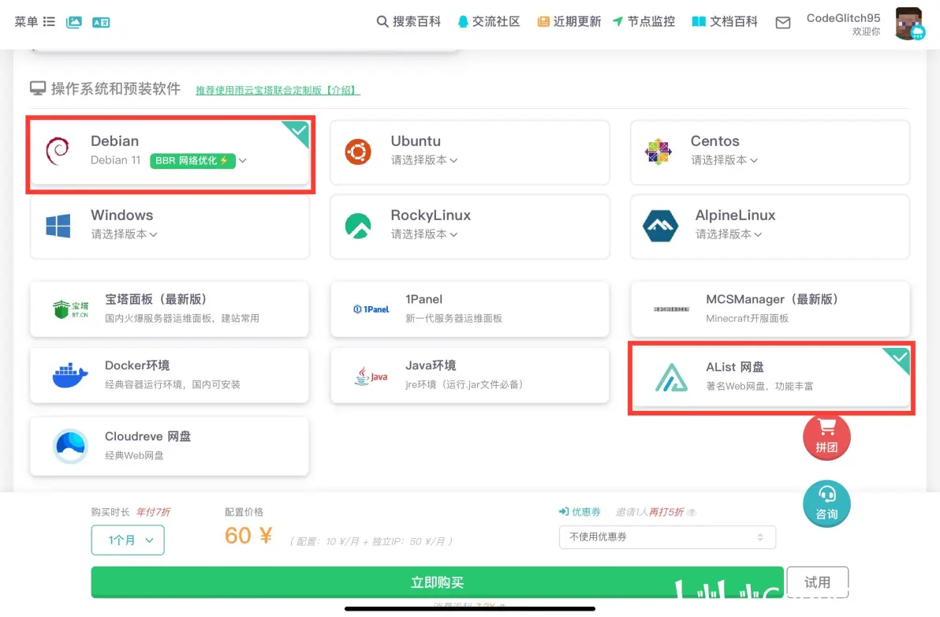Toggle 1Panel preinstalled software card
The image size is (940, 617).
click(469, 308)
